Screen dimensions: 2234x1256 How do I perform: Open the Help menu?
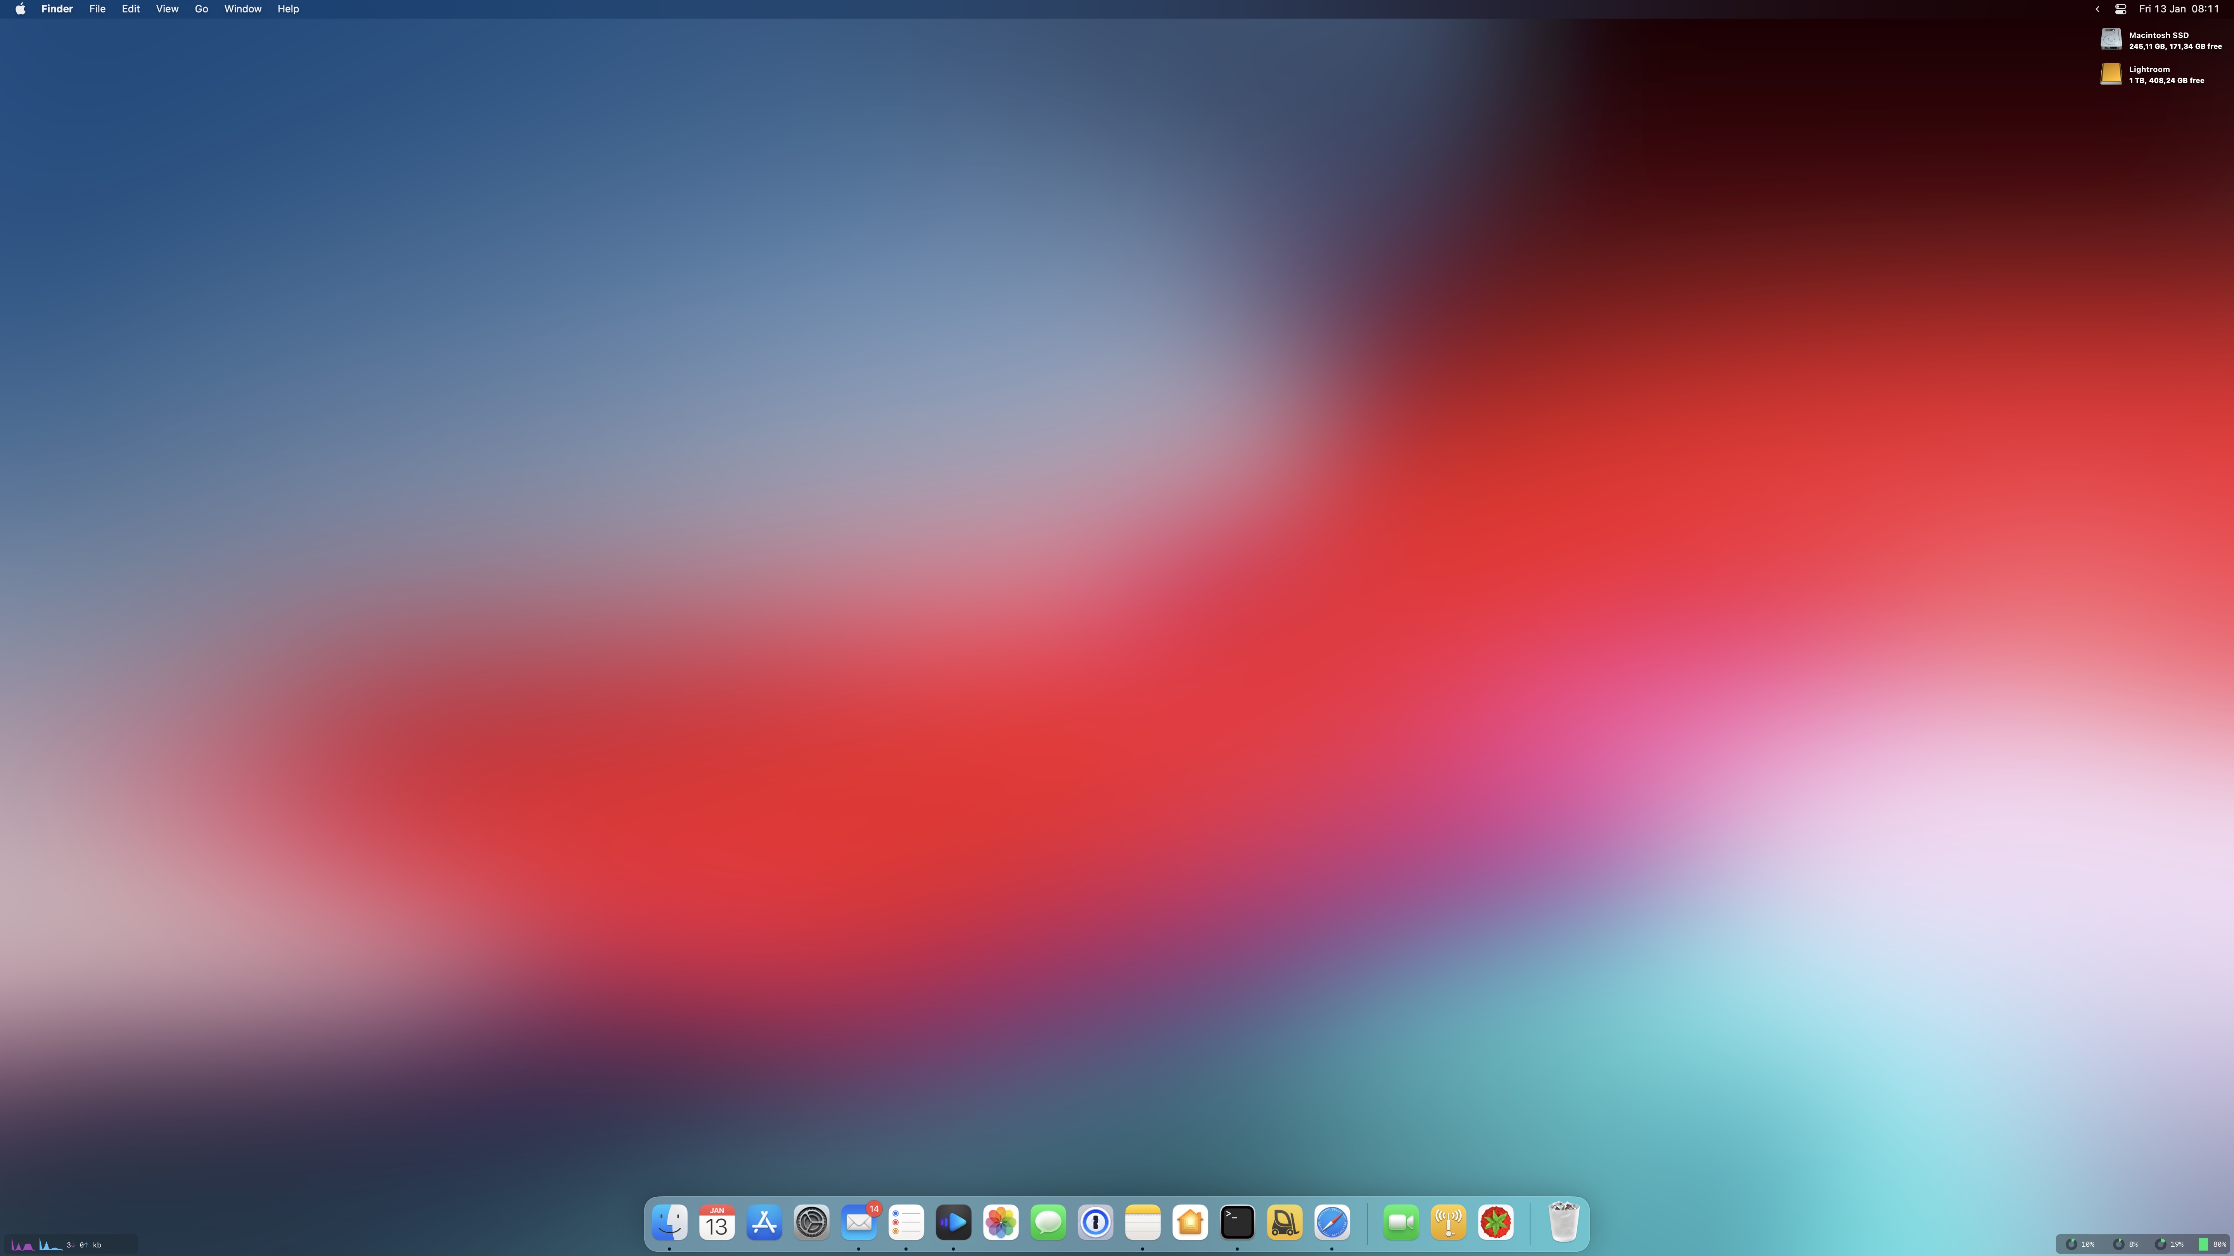point(288,9)
